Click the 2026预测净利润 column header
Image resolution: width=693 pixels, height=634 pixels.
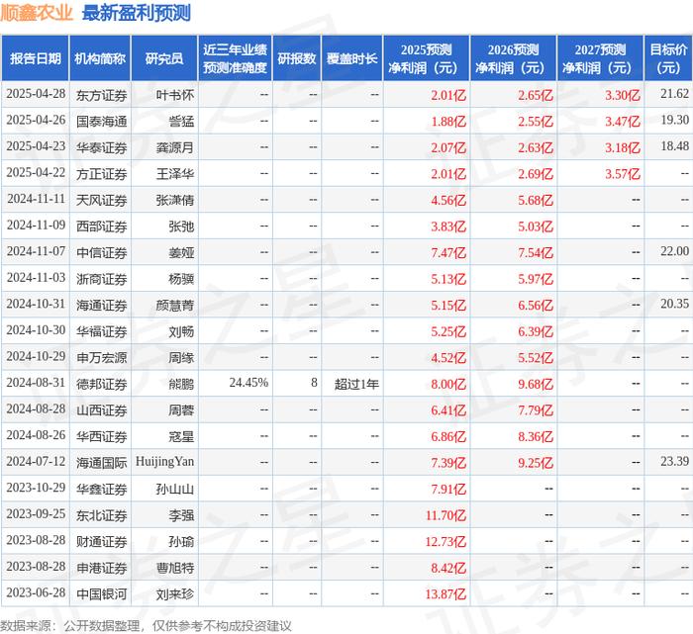coord(513,58)
